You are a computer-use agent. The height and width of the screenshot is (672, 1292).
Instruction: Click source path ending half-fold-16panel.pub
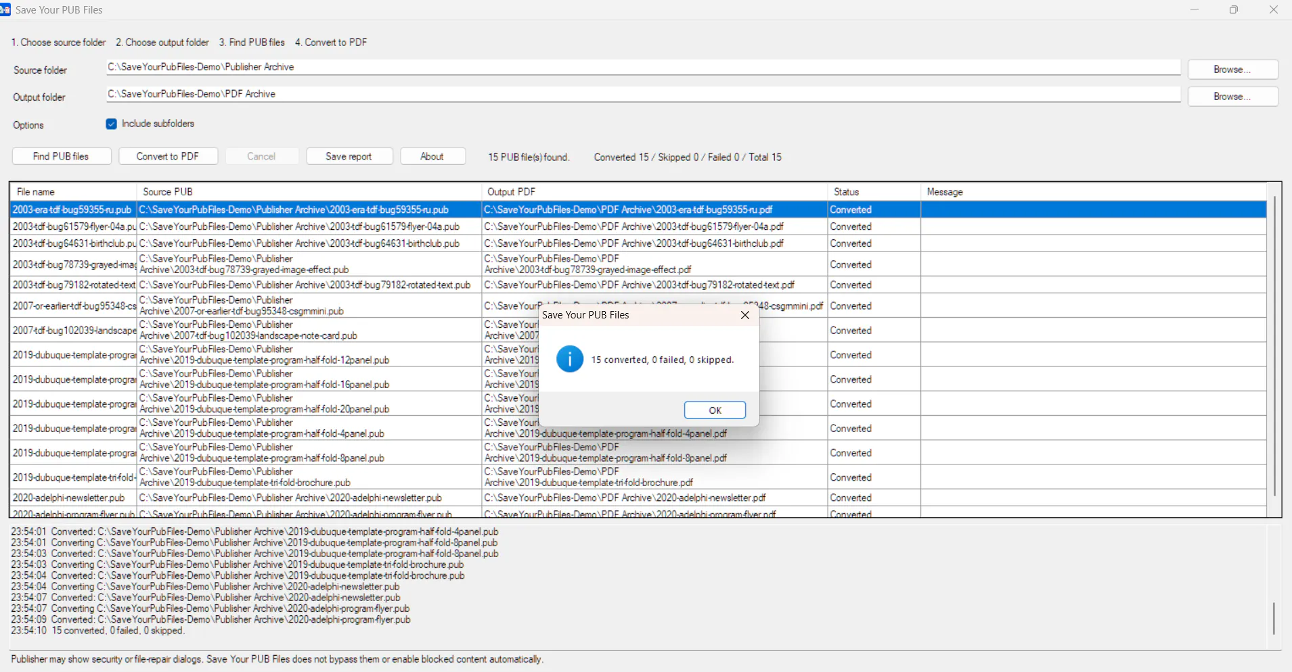tap(309, 379)
